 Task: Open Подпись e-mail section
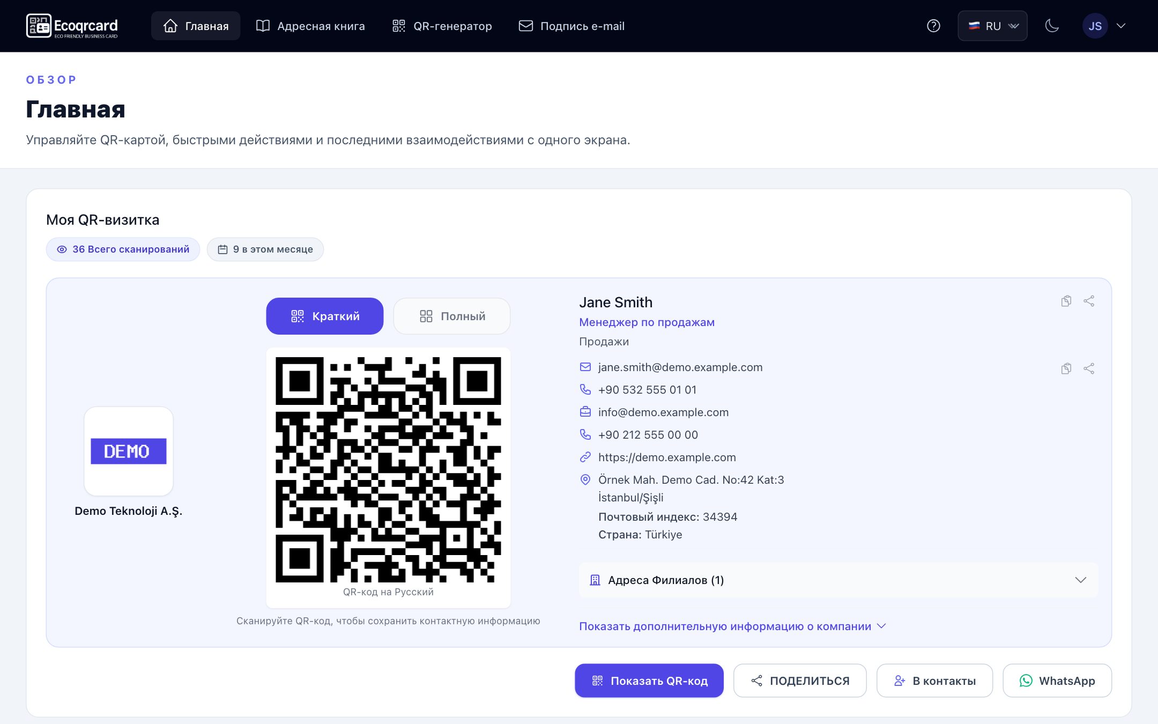(x=571, y=26)
